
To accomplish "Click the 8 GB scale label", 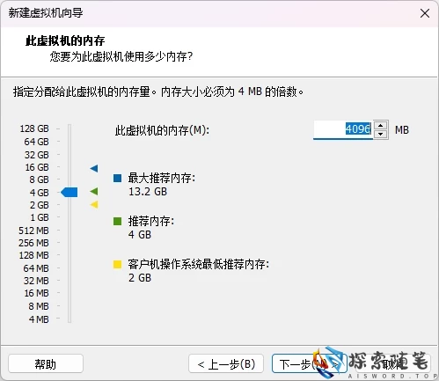I will coord(39,180).
